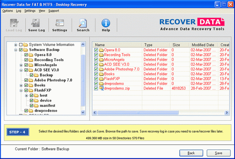Click the Search magnifier icon
The width and height of the screenshot is (235, 159).
pos(83,25)
